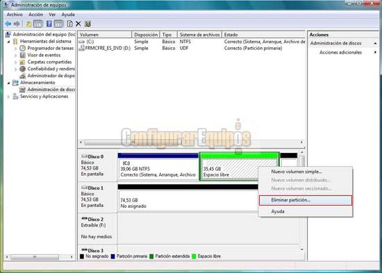Click the black X delete toolbar icon

pyautogui.click(x=78, y=24)
